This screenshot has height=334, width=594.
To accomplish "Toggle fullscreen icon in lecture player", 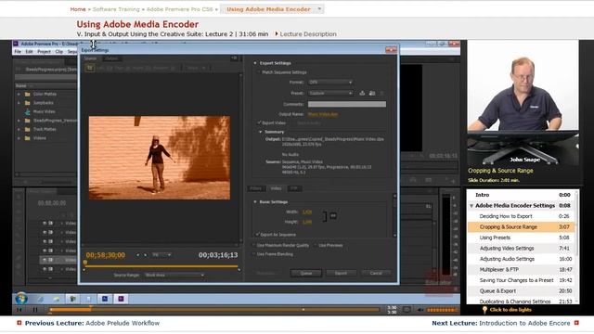I will click(x=407, y=310).
